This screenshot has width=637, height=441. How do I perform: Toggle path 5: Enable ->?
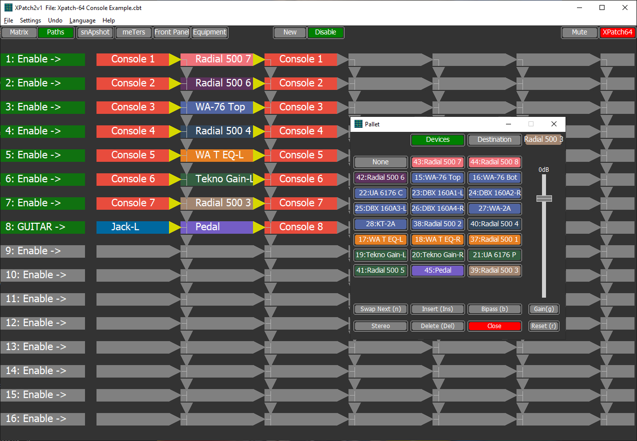pos(42,155)
